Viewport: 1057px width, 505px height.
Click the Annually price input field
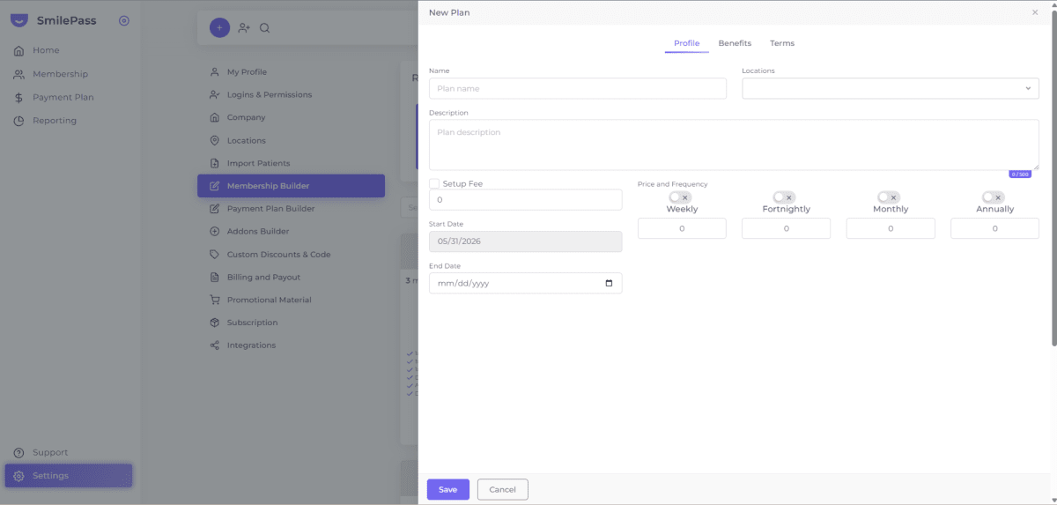(994, 228)
